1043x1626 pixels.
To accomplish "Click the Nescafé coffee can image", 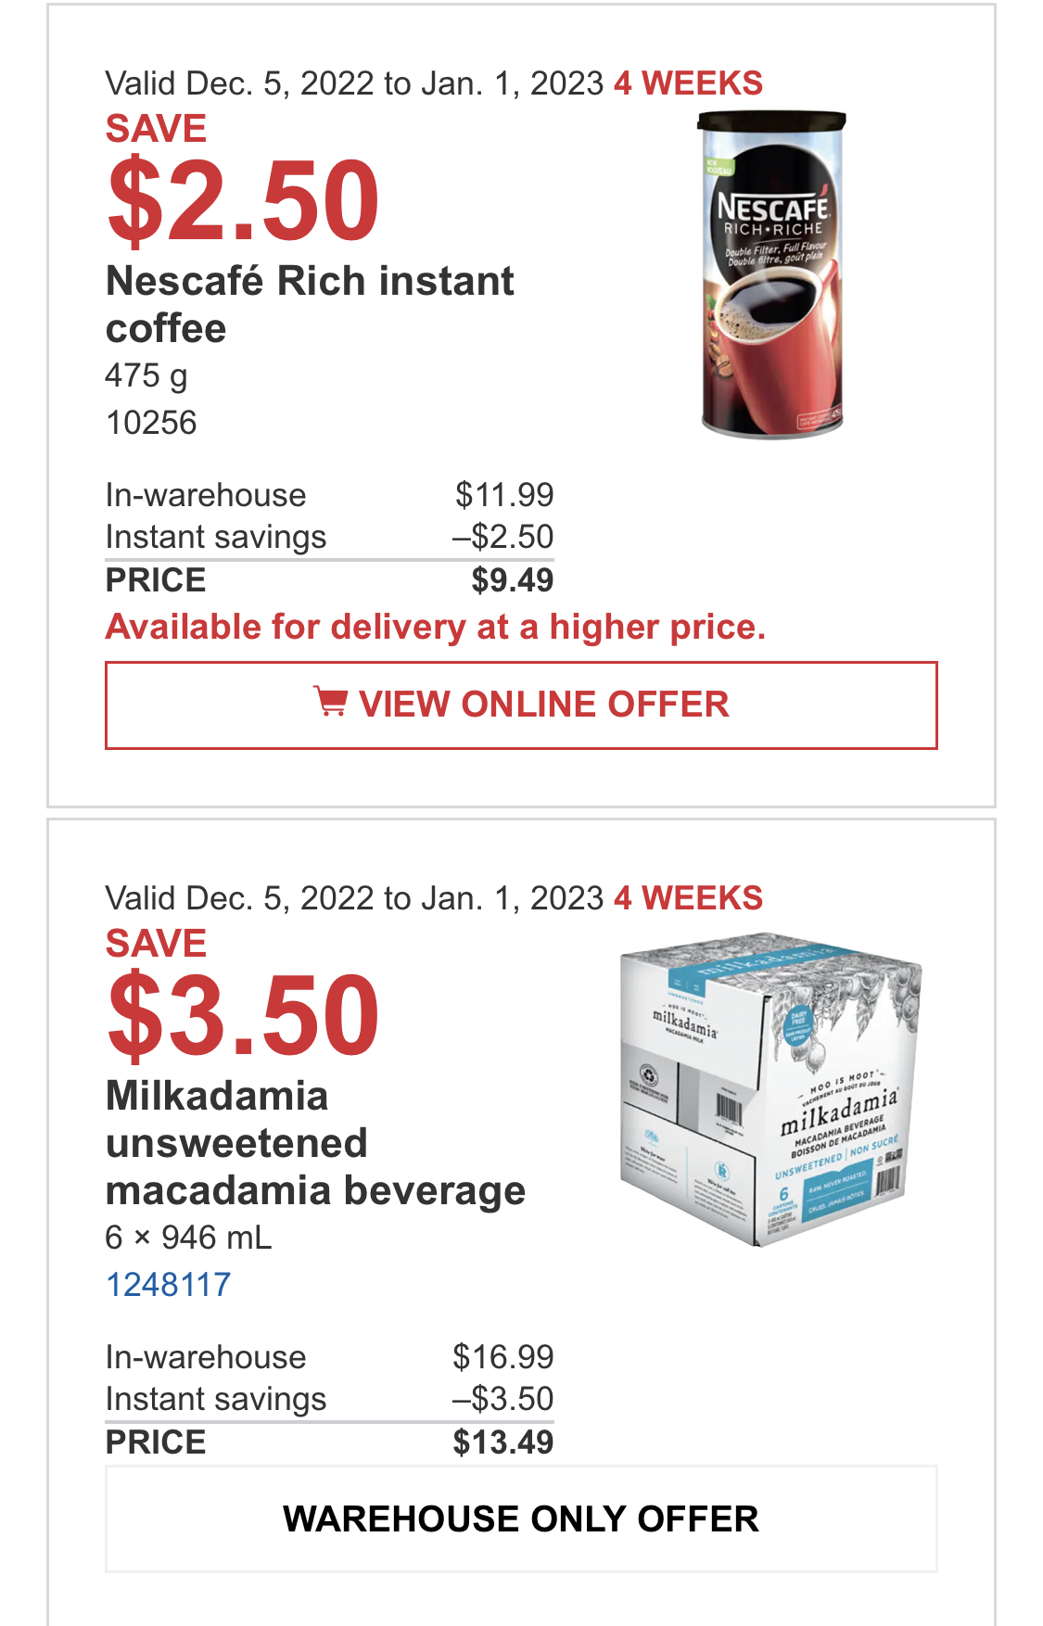I will [x=772, y=274].
